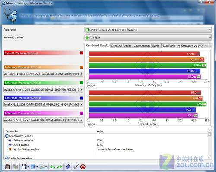216x172 pixels.
Task: Switch to the Detailed Results tab
Action: (121, 46)
